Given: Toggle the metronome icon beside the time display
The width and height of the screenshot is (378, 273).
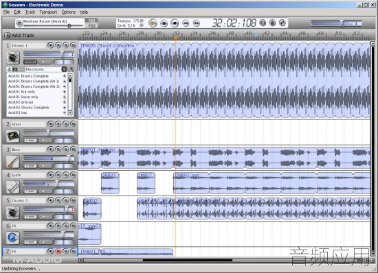Looking at the screenshot, I should [x=272, y=23].
